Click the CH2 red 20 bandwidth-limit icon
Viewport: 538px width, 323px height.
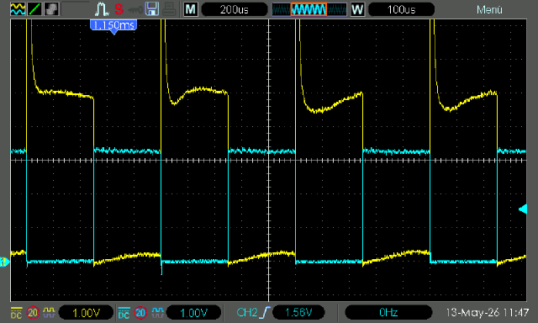(x=140, y=313)
